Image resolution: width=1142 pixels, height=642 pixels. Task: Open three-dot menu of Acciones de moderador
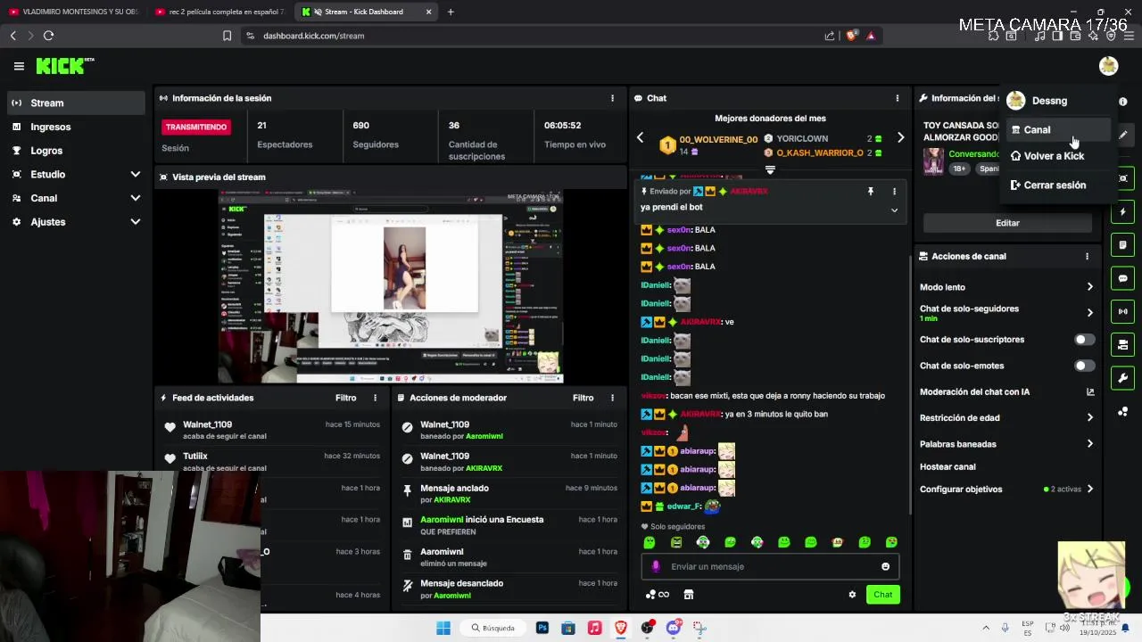612,398
